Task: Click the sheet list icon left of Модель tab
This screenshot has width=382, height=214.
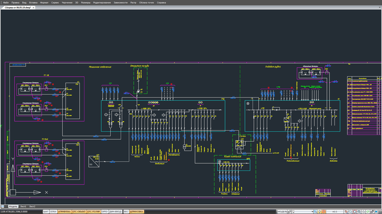Action: click(3, 206)
